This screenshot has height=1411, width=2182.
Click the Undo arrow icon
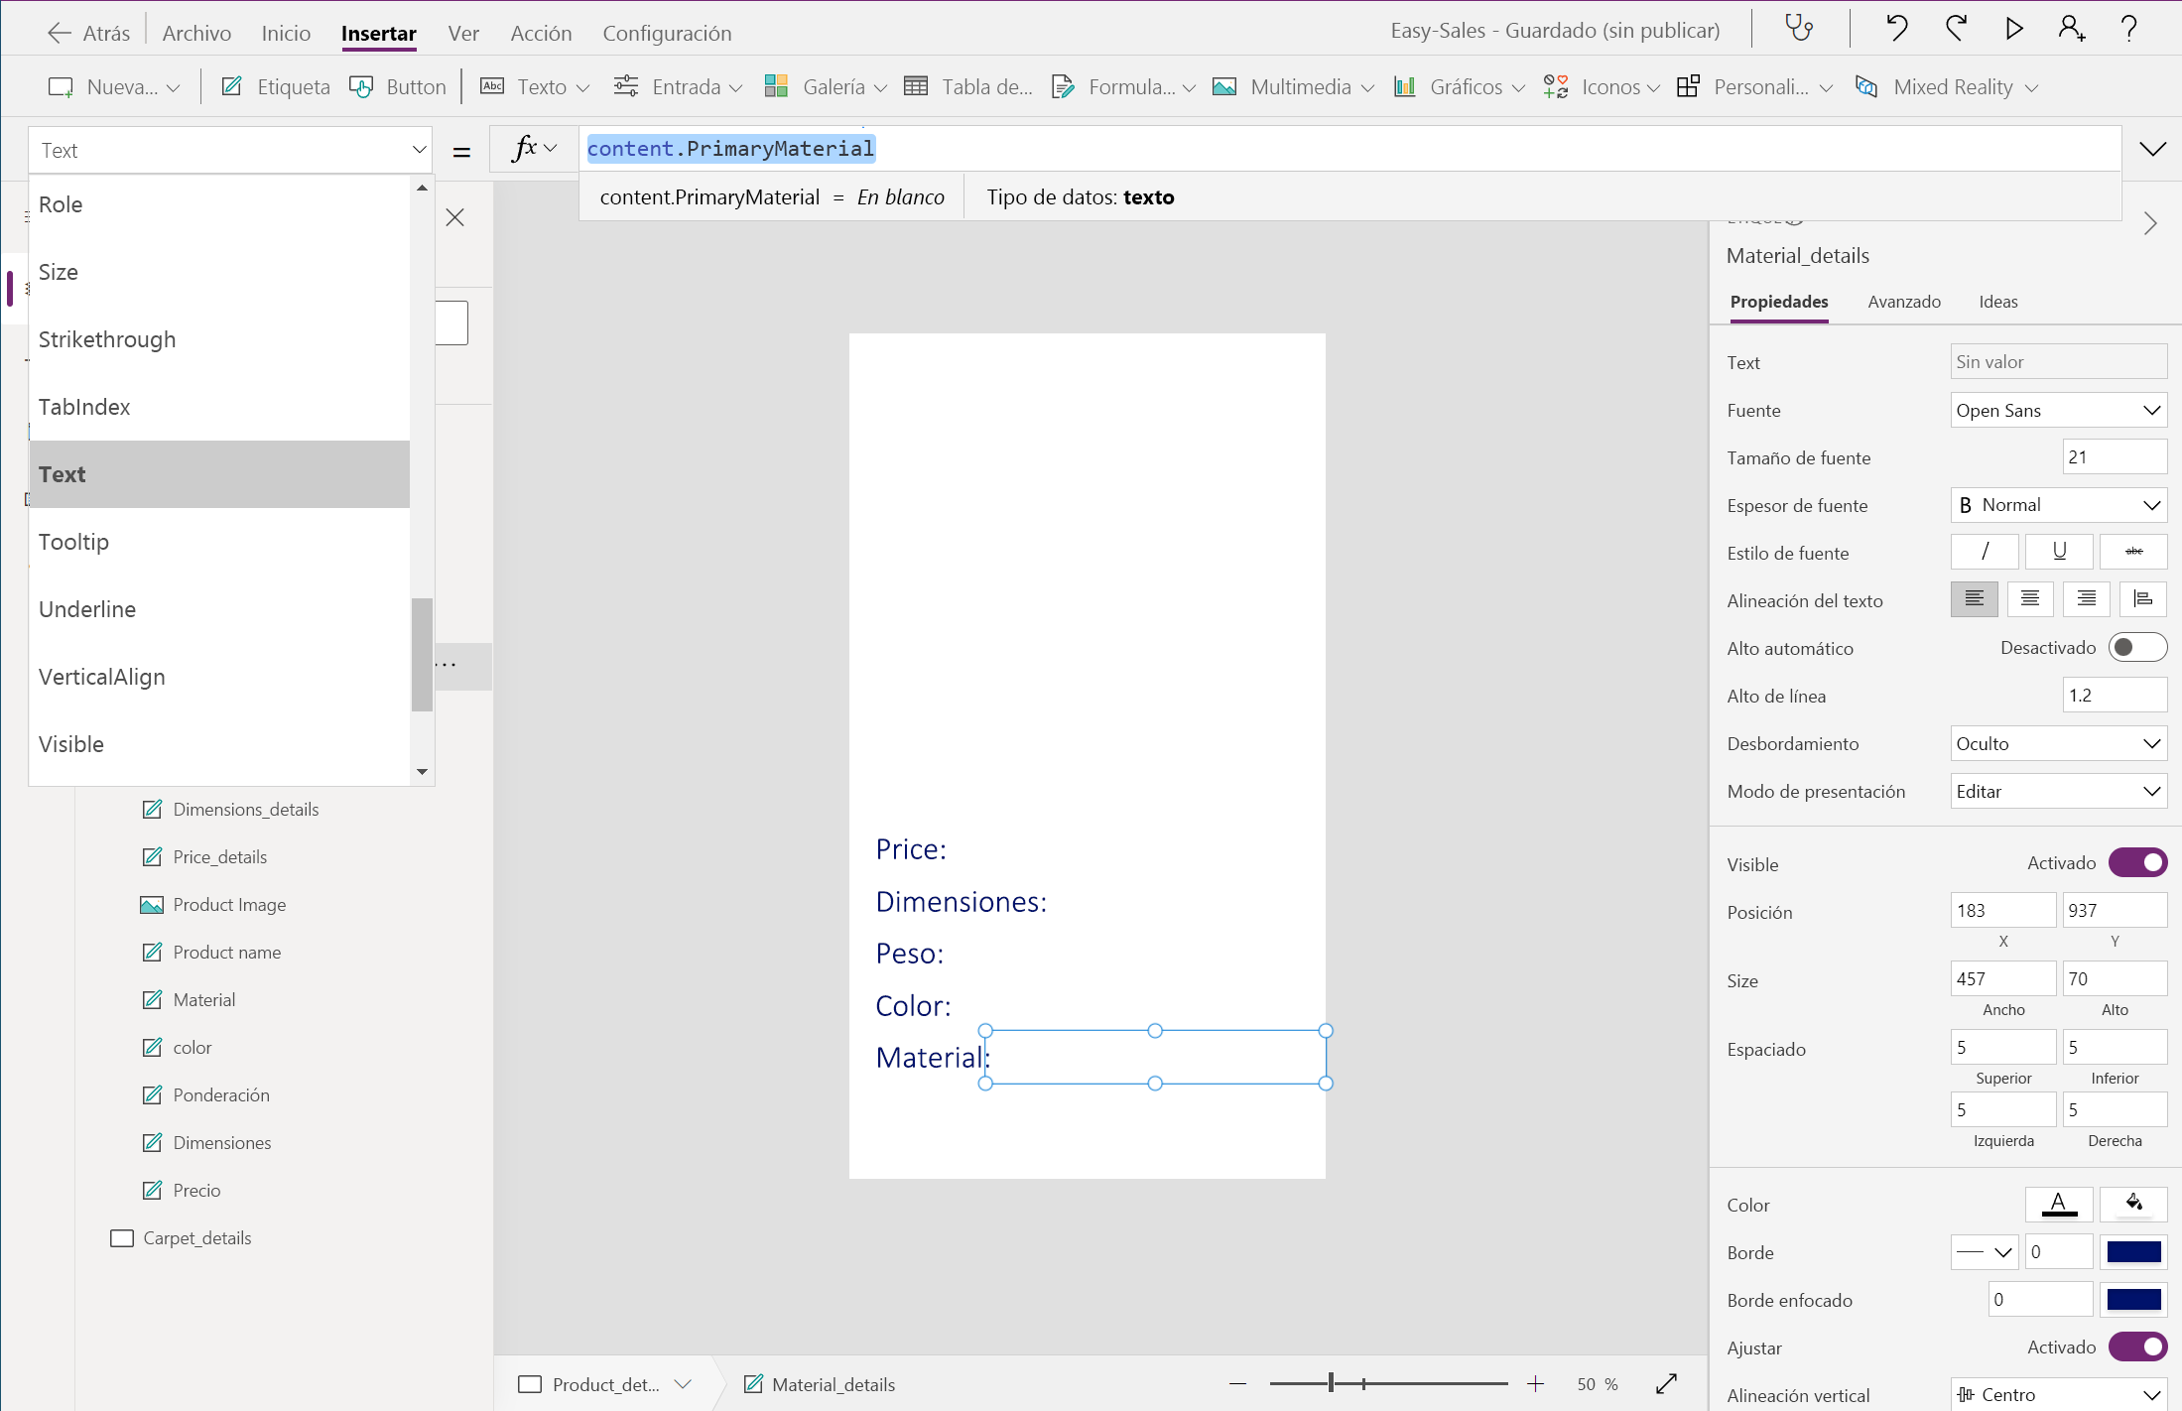1896,29
